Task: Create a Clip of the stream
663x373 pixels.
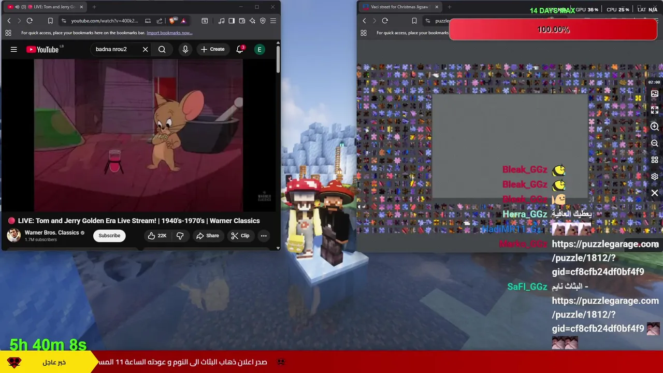Action: [240, 236]
